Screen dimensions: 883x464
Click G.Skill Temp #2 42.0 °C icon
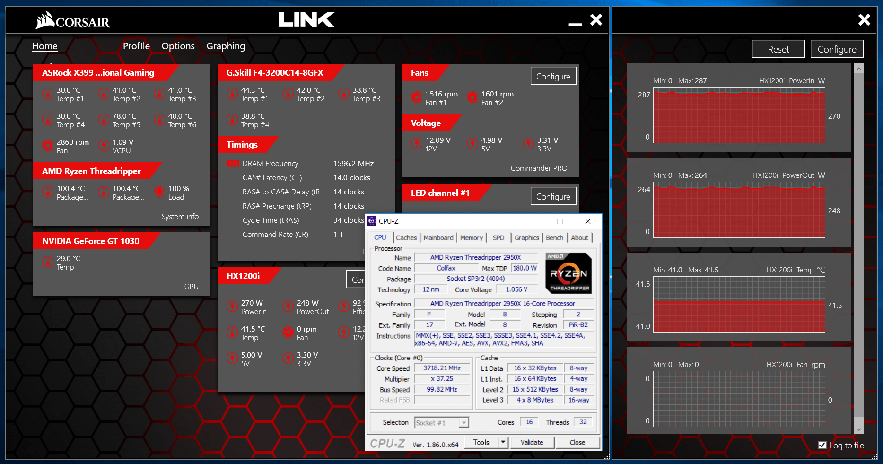pyautogui.click(x=288, y=94)
